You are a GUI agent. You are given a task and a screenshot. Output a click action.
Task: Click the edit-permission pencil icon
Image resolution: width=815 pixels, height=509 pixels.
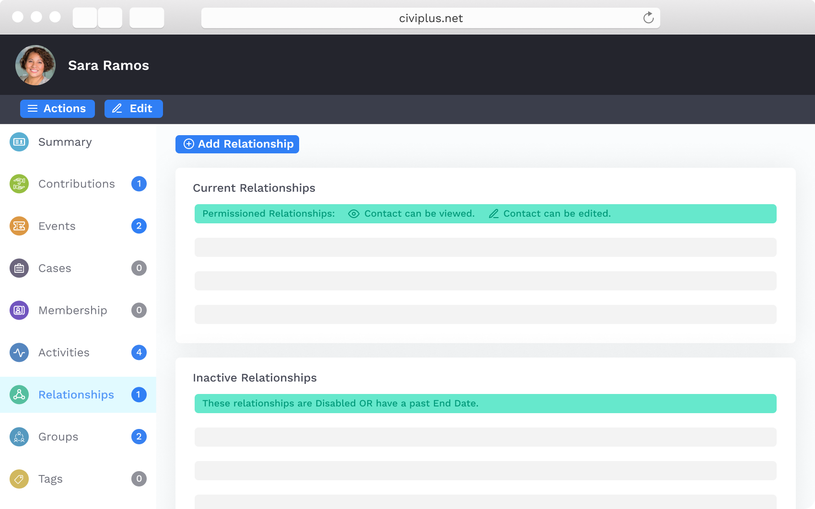click(x=494, y=214)
